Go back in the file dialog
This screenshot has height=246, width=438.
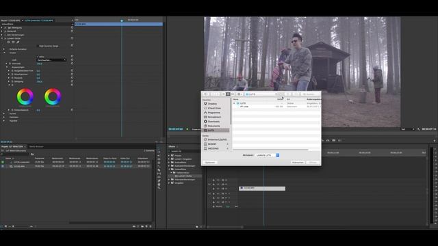(x=213, y=94)
